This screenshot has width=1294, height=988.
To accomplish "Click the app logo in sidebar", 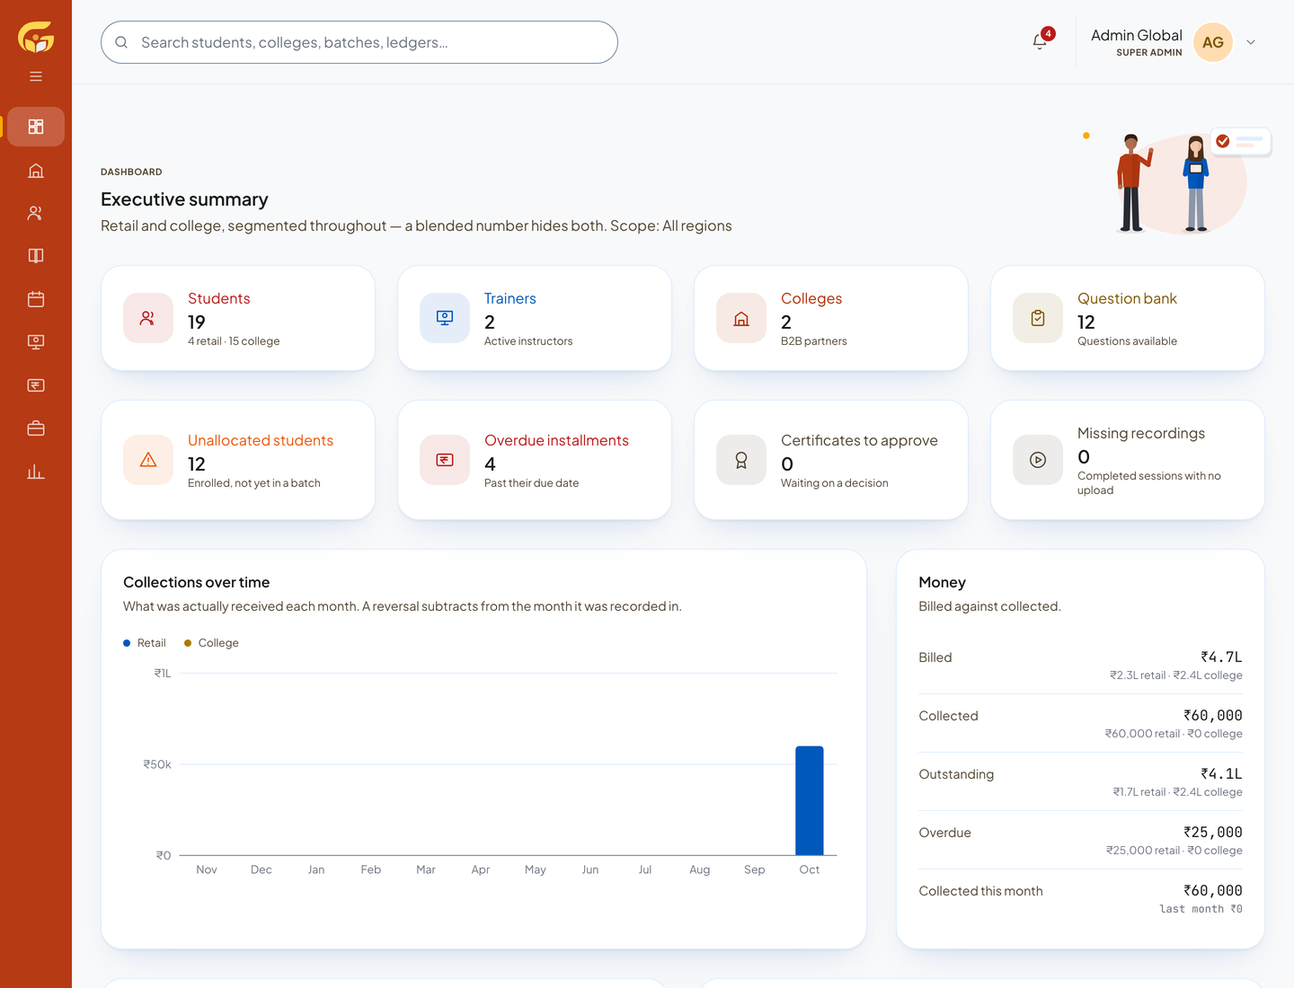I will [36, 37].
